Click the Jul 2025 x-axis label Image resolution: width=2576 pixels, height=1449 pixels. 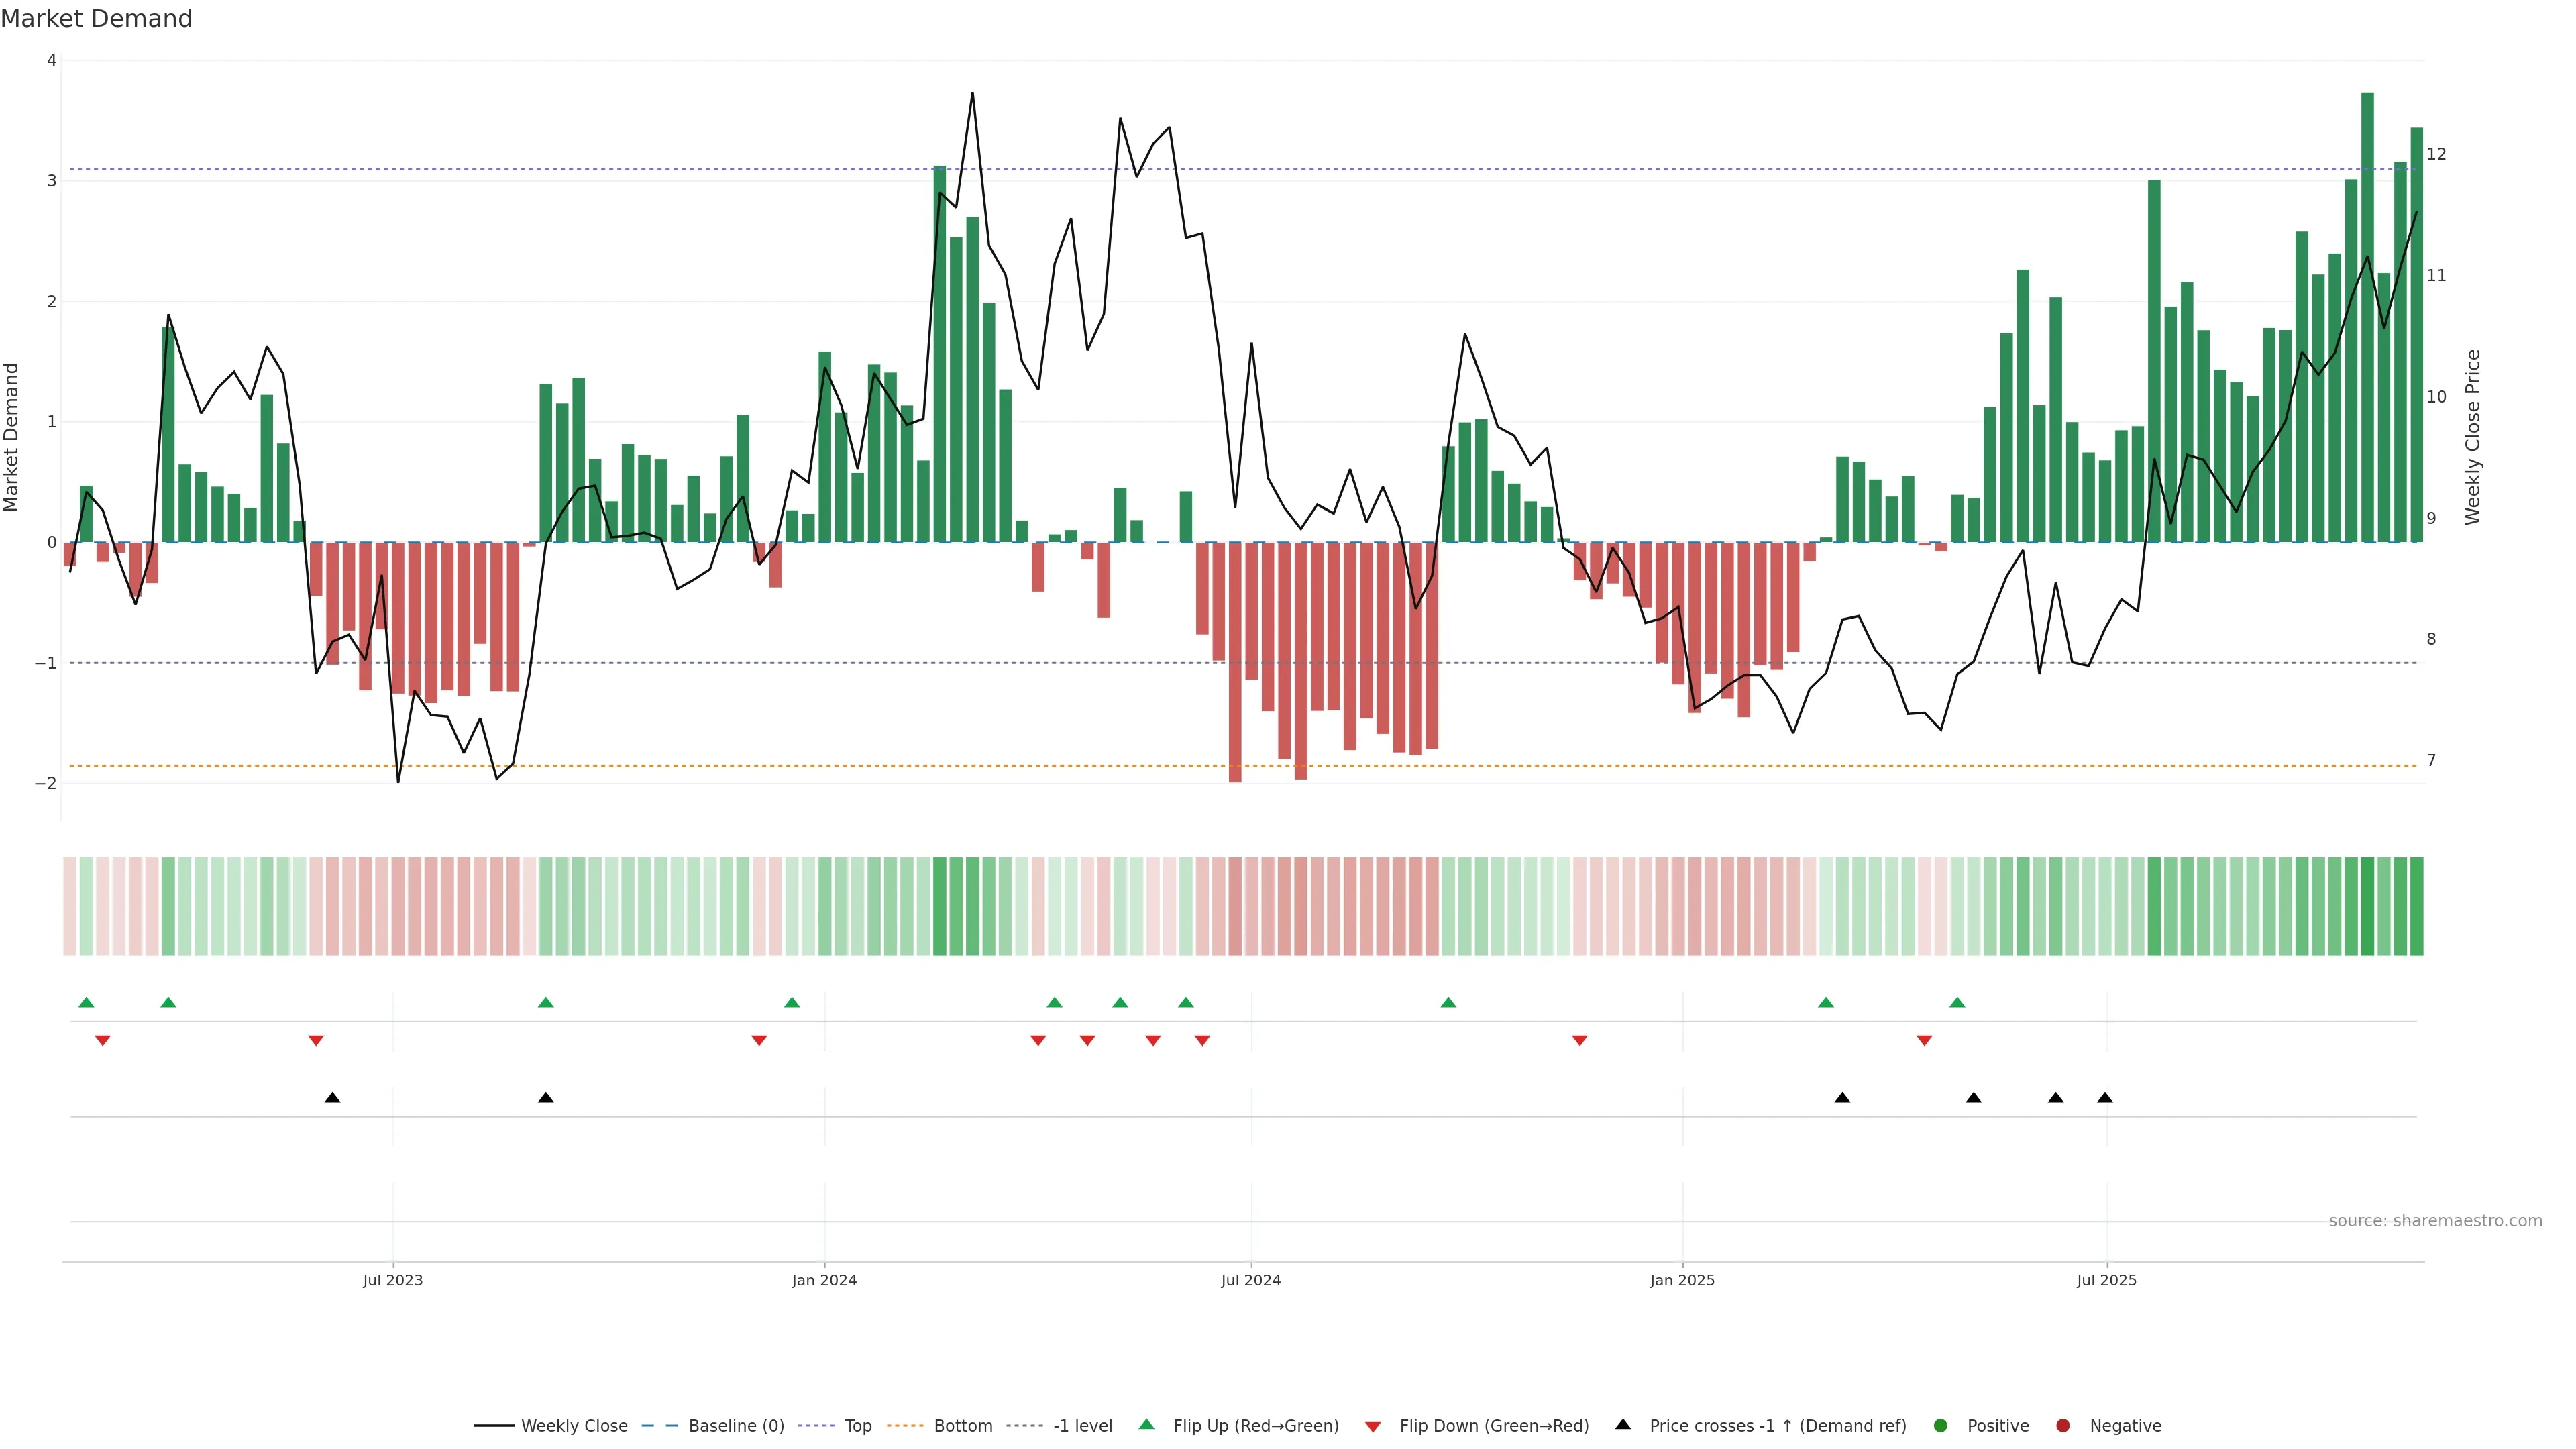[2106, 1280]
